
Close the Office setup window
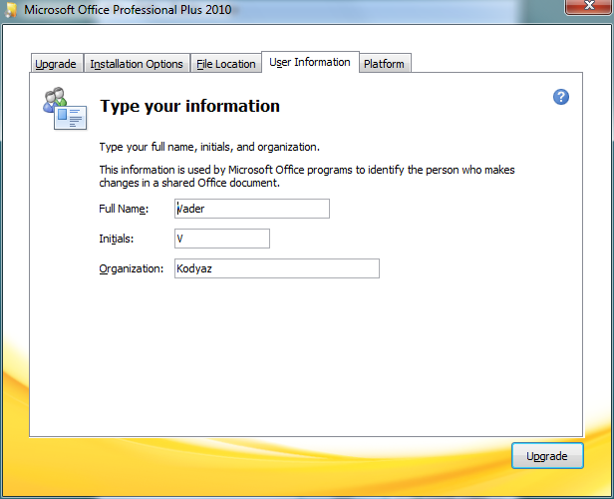pos(588,6)
